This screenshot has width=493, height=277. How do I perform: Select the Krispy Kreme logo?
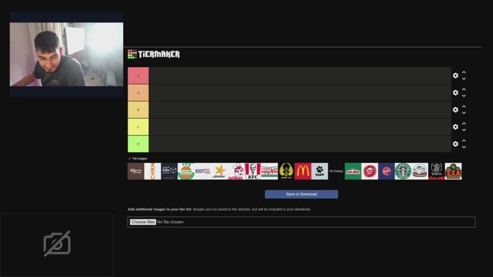click(269, 171)
